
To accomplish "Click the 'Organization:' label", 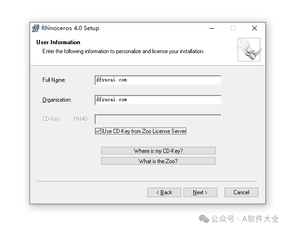I will click(57, 100).
